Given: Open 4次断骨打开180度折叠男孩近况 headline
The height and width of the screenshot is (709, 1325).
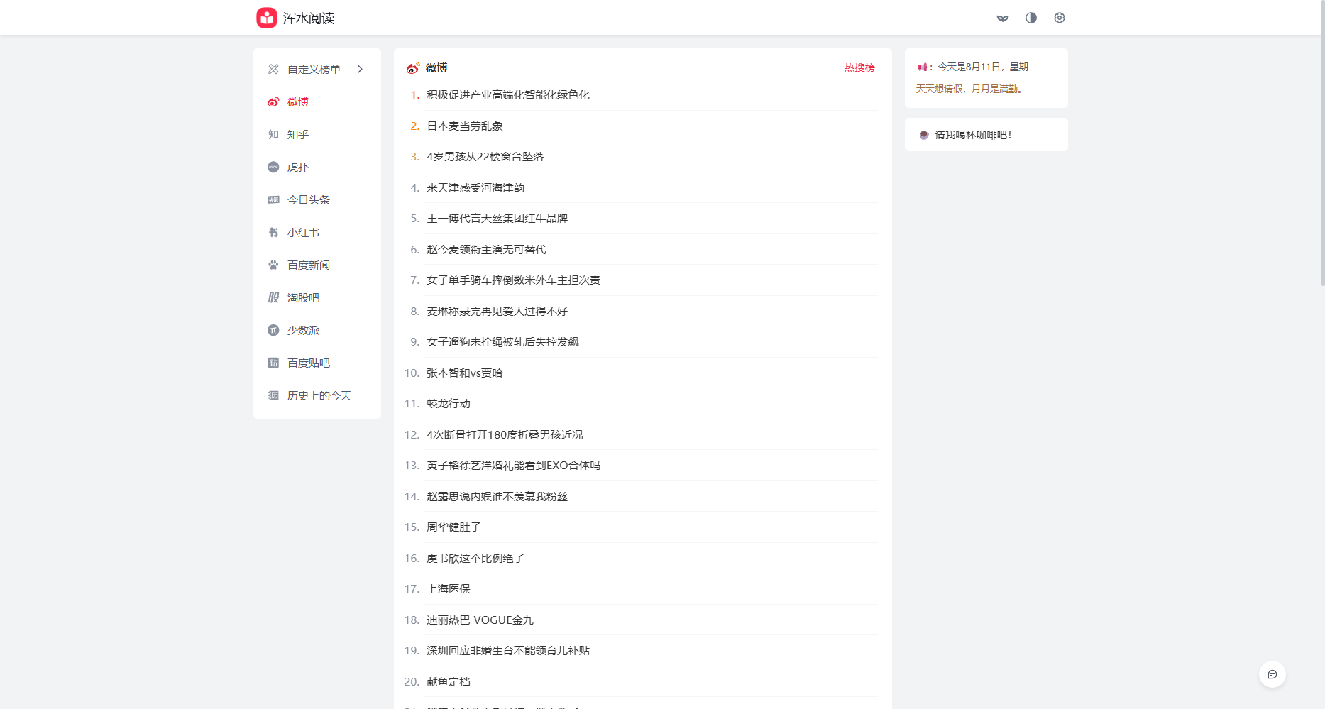Looking at the screenshot, I should pyautogui.click(x=505, y=434).
